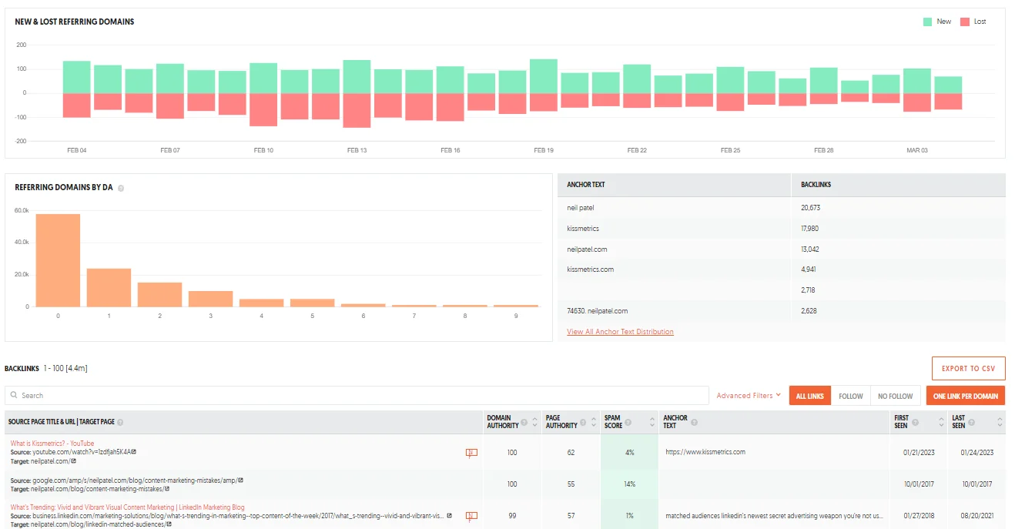1015x529 pixels.
Task: Select the ALL LINKS tab
Action: pyautogui.click(x=810, y=395)
